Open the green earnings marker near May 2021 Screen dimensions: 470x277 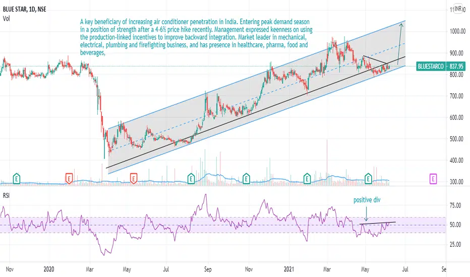tap(368, 179)
